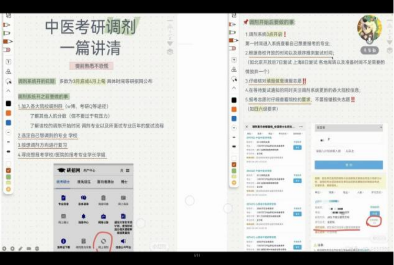Switch to the 推免招生 tab

tap(83, 181)
